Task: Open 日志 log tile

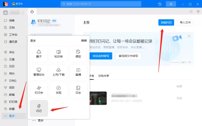Action: [78, 90]
